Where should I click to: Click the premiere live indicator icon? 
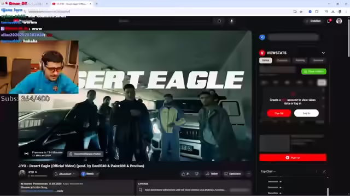(x=26, y=154)
